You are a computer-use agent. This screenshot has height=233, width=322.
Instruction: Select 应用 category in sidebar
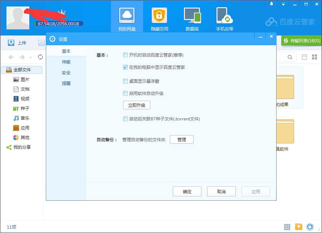point(21,128)
